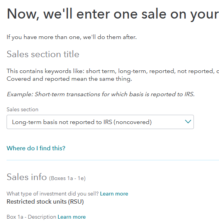The image size is (219, 221).
Task: Click the '(Boxes 1a - 1e)' note
Action: pyautogui.click(x=67, y=178)
